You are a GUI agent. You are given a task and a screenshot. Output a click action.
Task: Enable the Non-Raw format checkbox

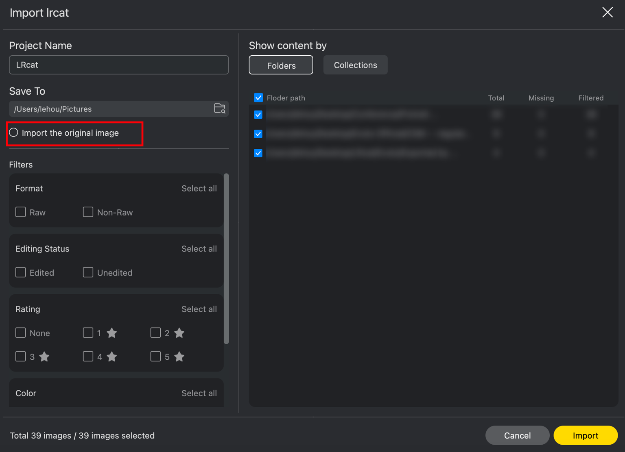88,212
